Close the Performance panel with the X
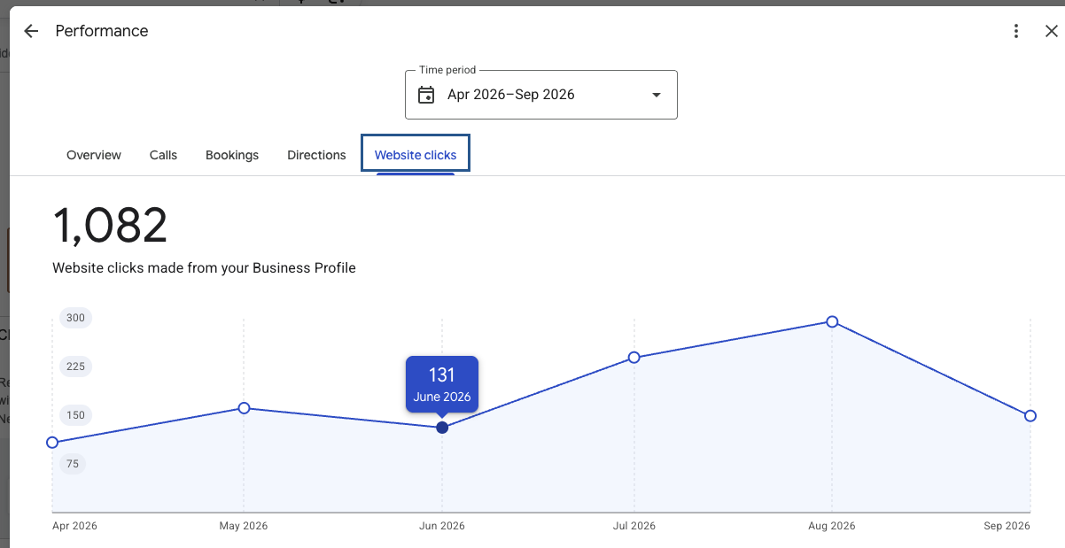1065x548 pixels. click(x=1051, y=31)
